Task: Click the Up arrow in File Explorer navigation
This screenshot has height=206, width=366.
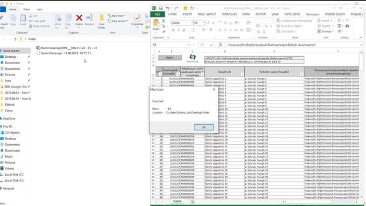Action: coord(15,39)
